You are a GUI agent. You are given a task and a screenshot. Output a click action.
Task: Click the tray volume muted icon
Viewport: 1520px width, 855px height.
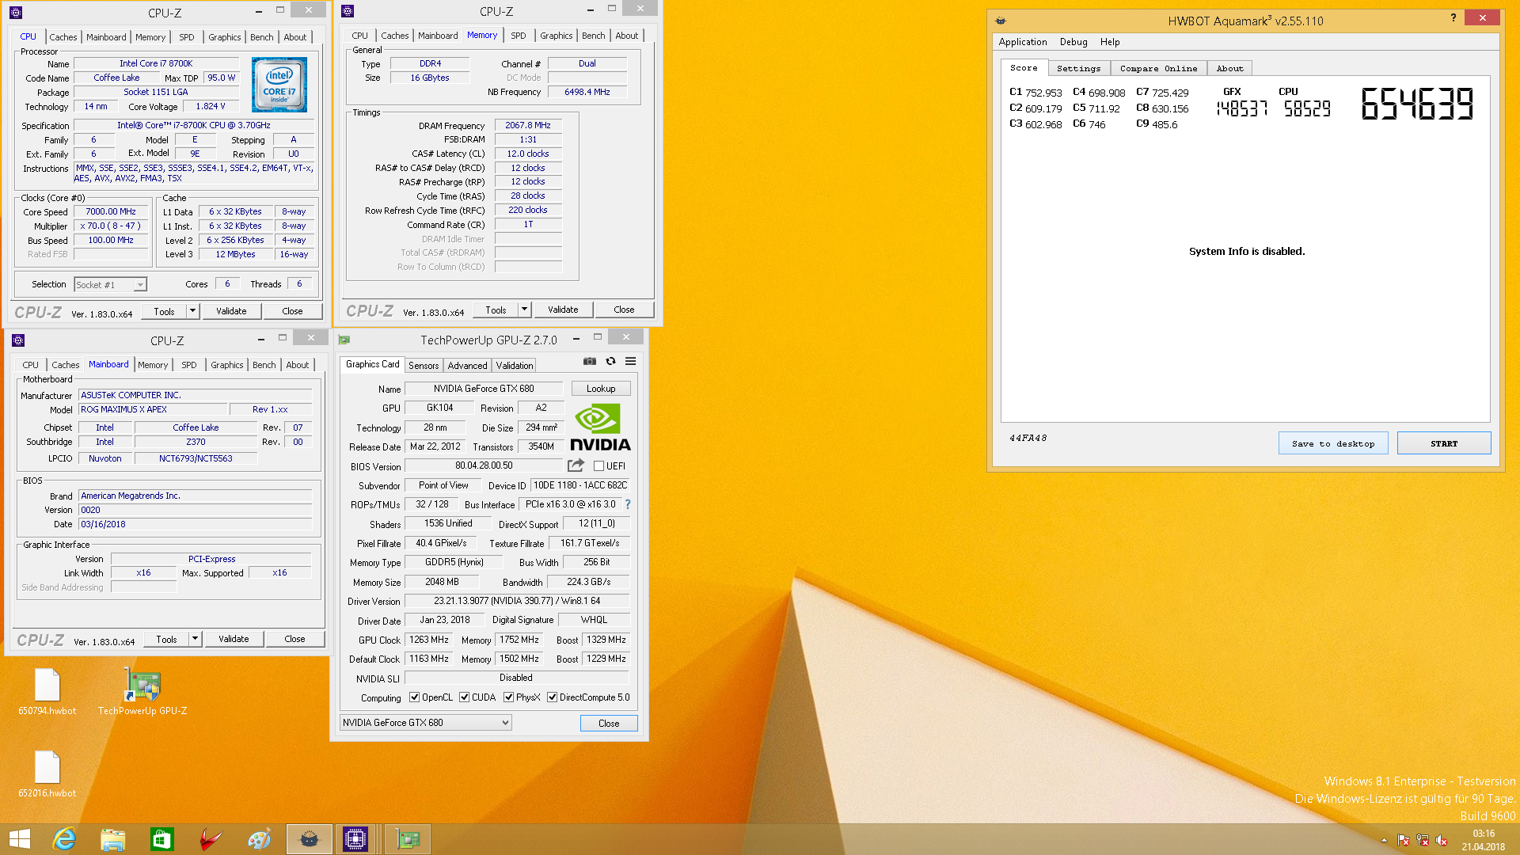(1442, 840)
